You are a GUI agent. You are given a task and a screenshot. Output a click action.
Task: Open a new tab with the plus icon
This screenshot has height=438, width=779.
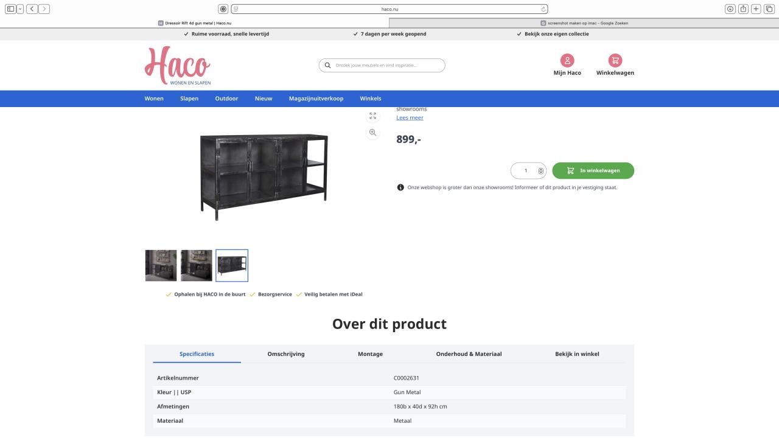(x=756, y=9)
